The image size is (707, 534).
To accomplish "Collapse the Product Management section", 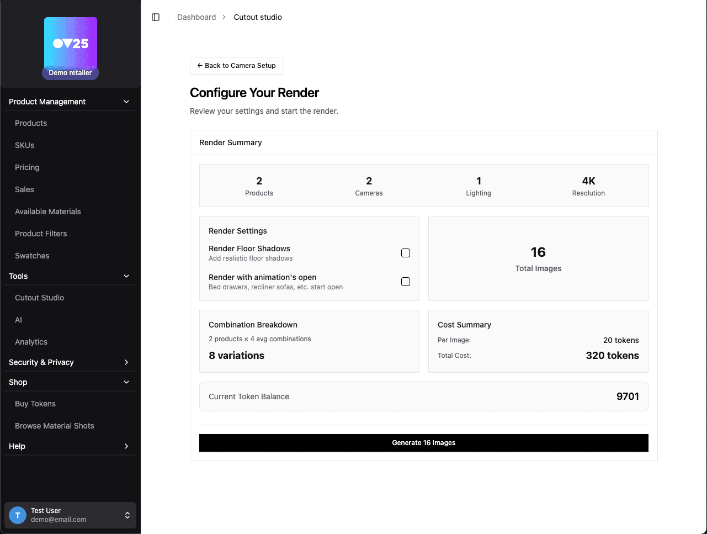I will 126,101.
